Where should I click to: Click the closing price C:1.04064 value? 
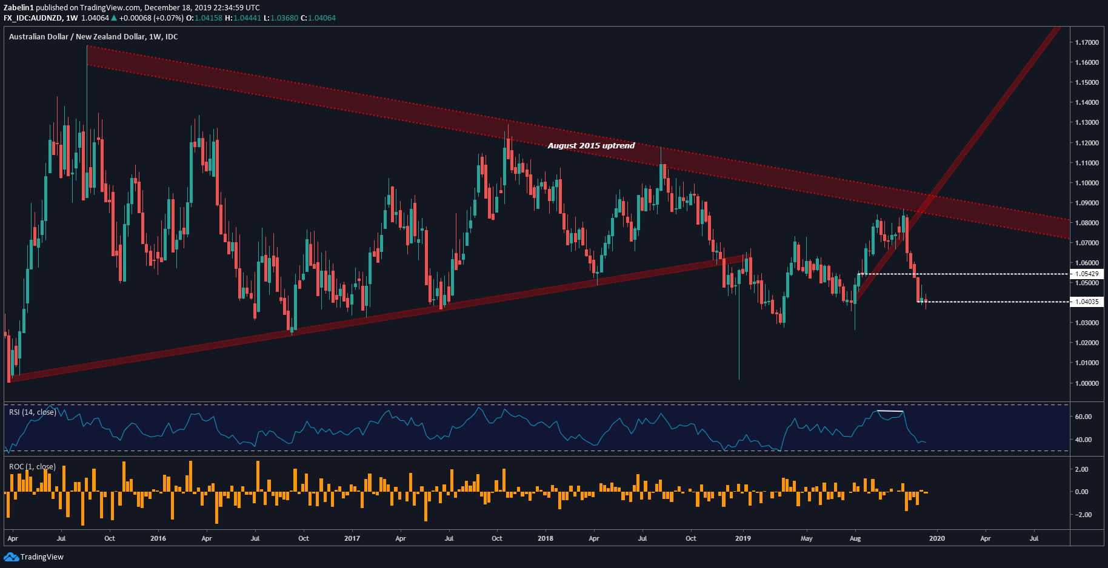[x=319, y=18]
